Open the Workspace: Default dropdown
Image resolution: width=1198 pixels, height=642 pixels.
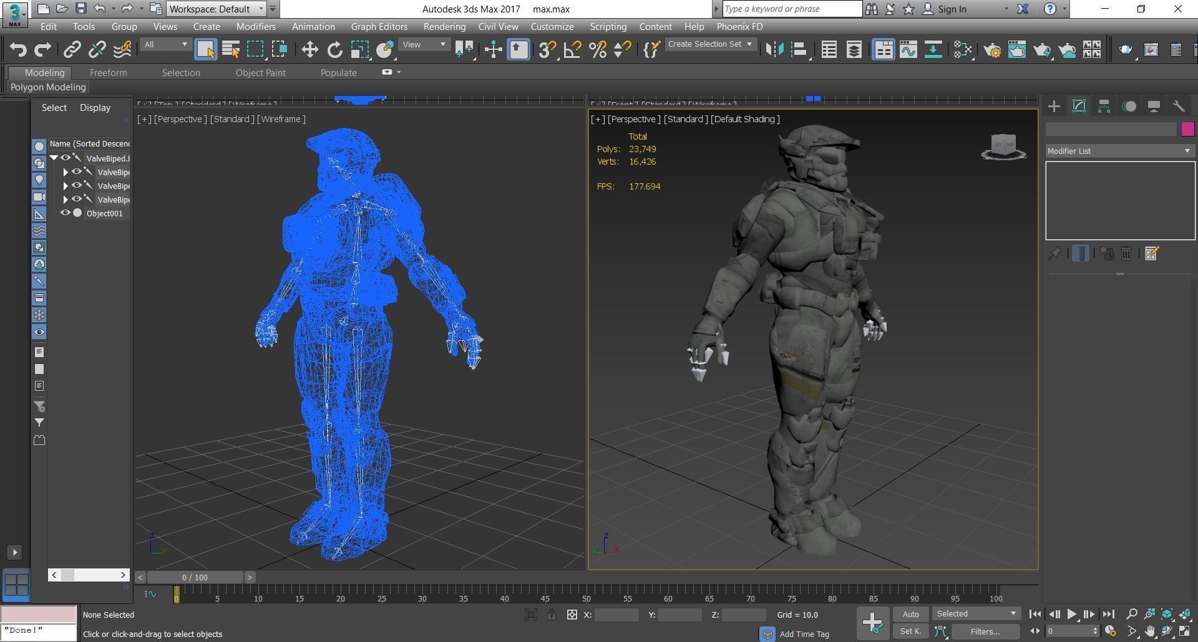point(217,9)
